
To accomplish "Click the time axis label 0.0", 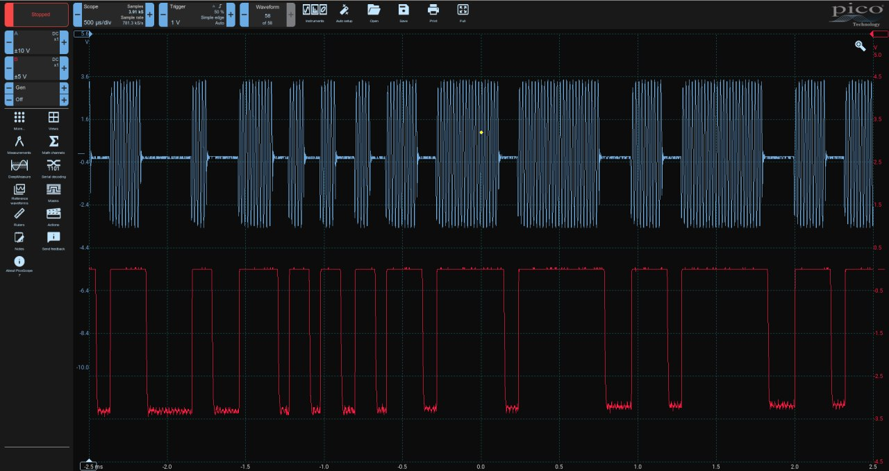I will click(x=481, y=466).
